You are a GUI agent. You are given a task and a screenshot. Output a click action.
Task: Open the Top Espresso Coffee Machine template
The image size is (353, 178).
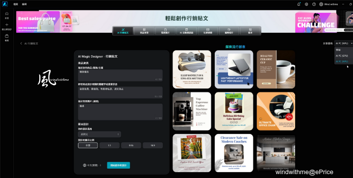pos(192,111)
